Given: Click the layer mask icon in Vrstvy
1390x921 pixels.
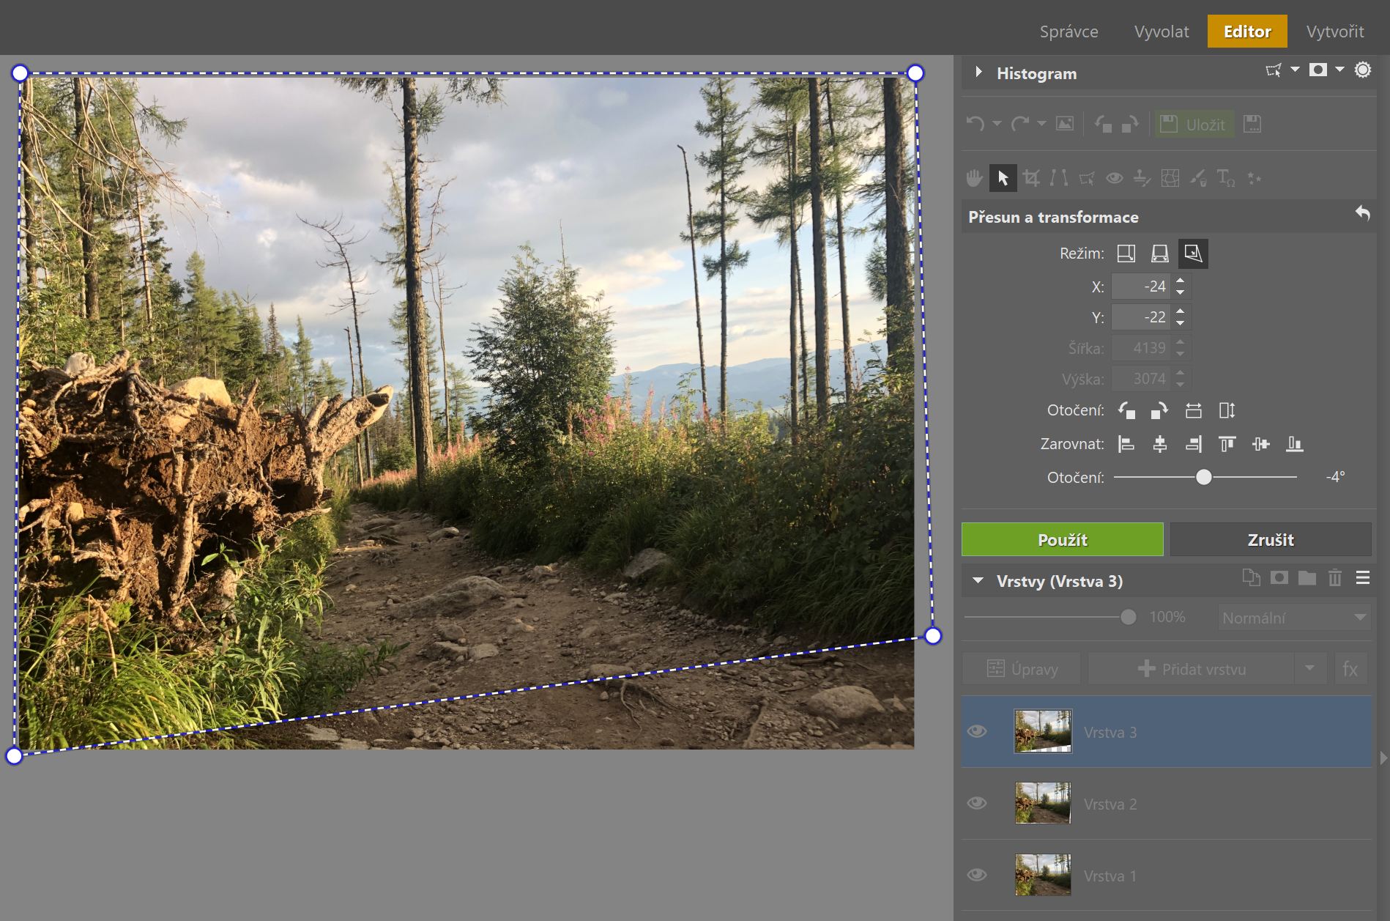Looking at the screenshot, I should tap(1279, 578).
